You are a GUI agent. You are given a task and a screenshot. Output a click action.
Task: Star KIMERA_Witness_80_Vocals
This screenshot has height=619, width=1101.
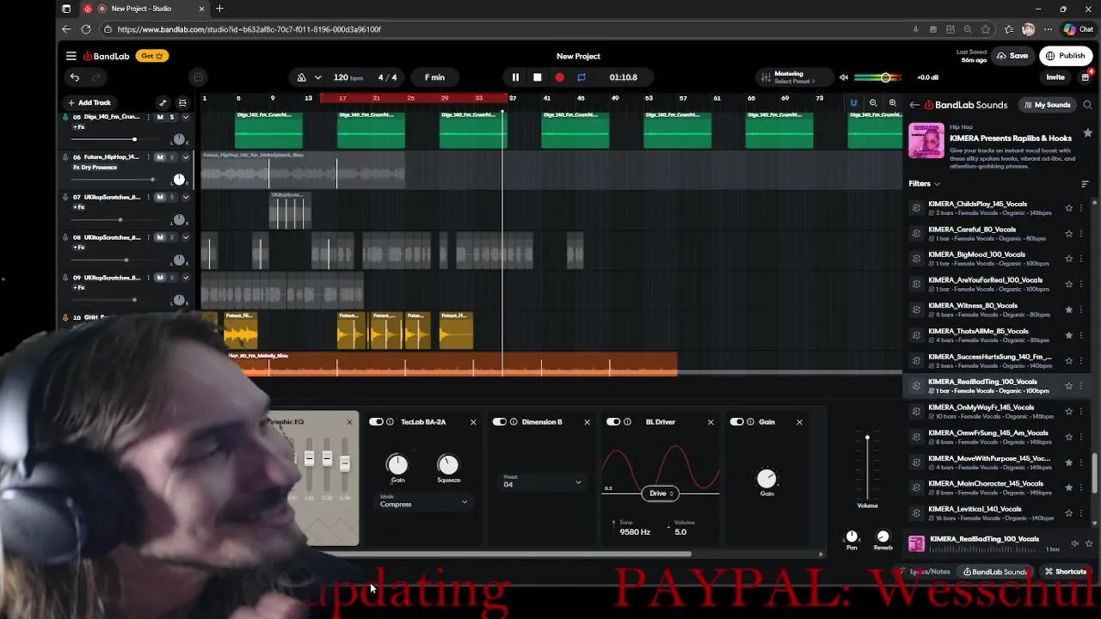click(1069, 309)
